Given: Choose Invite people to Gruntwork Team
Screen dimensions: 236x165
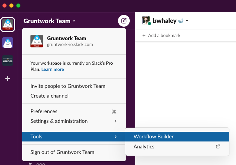Looking at the screenshot, I should tap(68, 86).
